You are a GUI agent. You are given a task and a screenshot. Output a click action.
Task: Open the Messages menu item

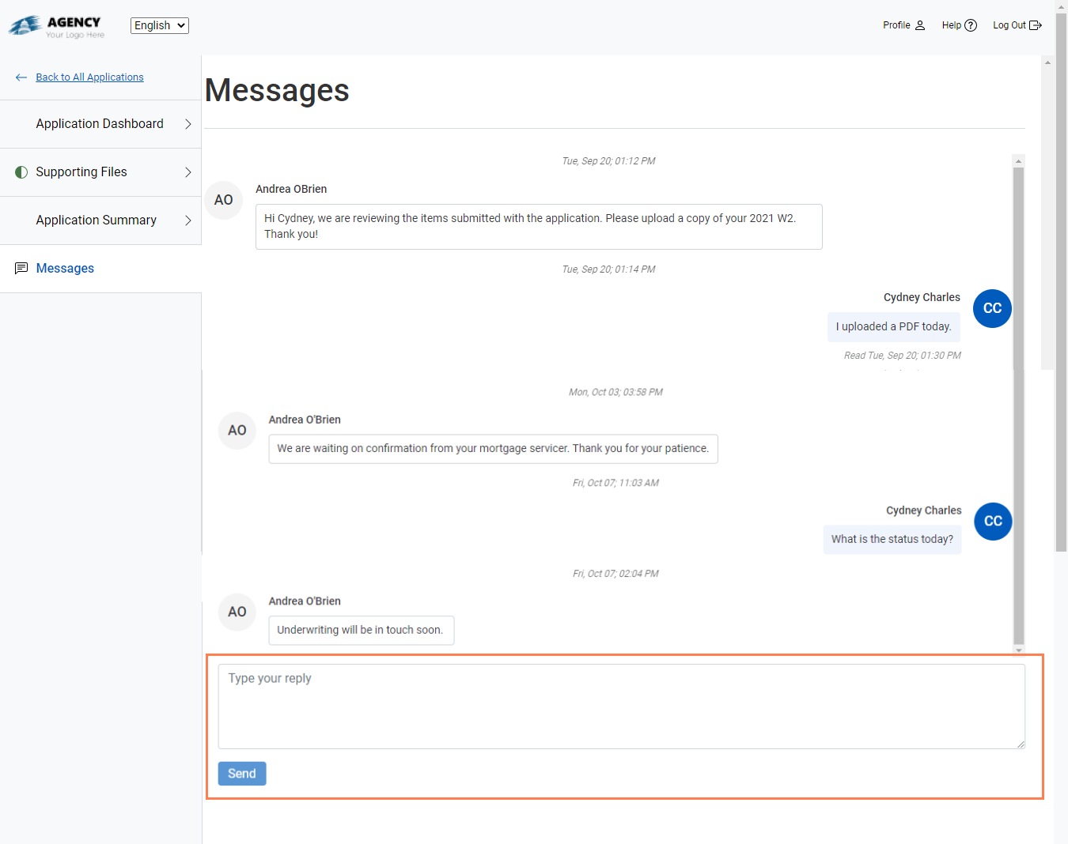(x=65, y=269)
